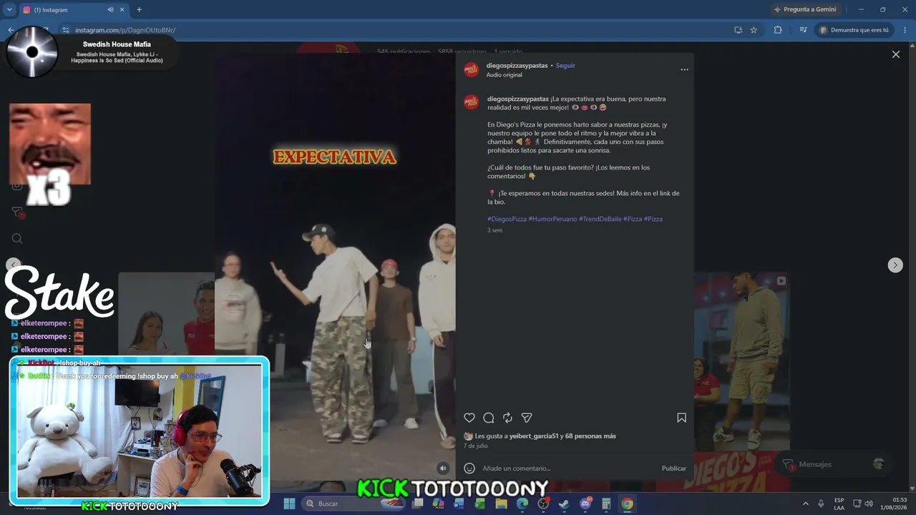Close the Instagram post overlay

pos(895,54)
